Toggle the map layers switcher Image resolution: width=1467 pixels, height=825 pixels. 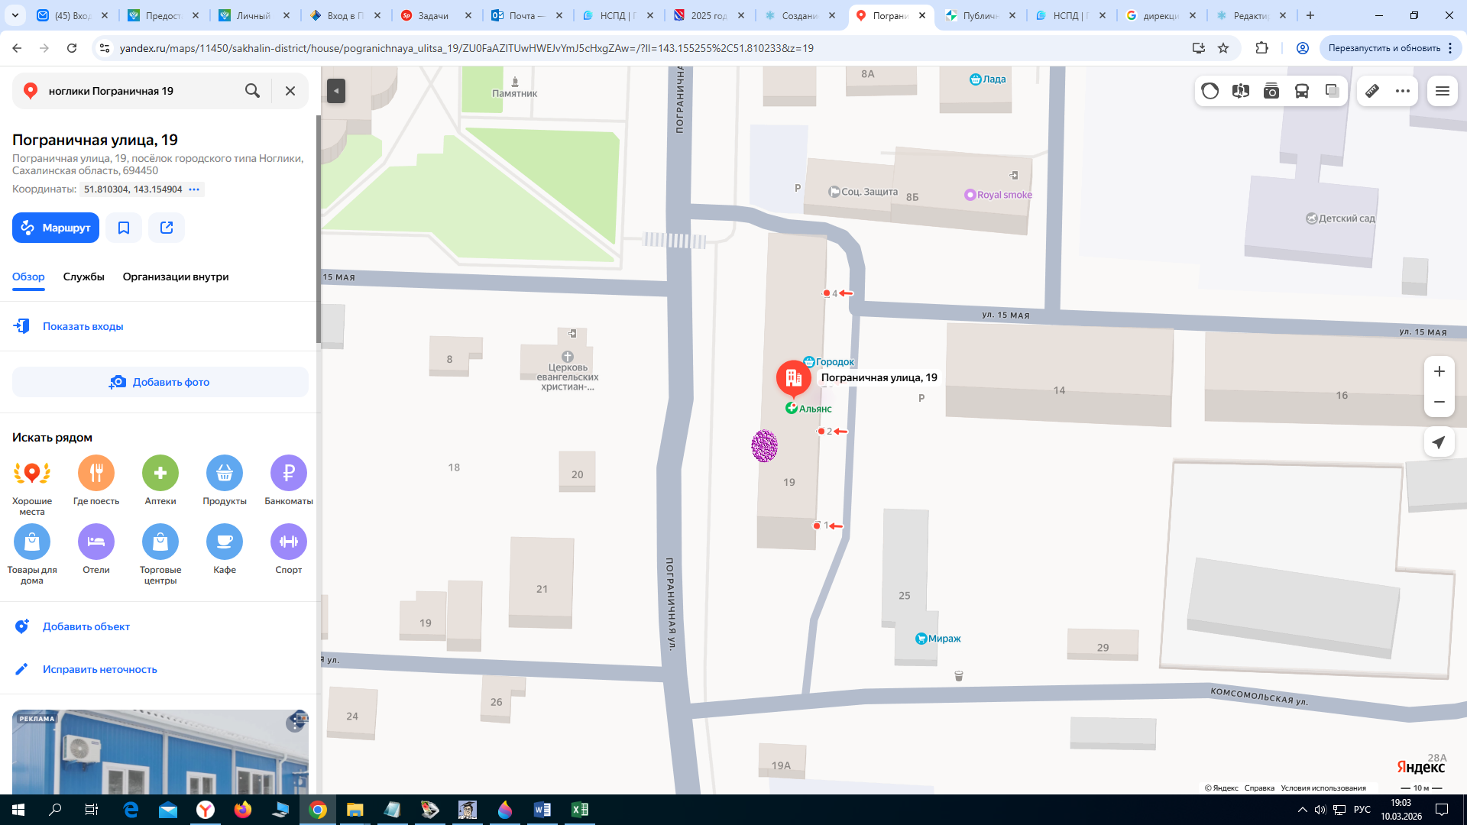(1333, 91)
